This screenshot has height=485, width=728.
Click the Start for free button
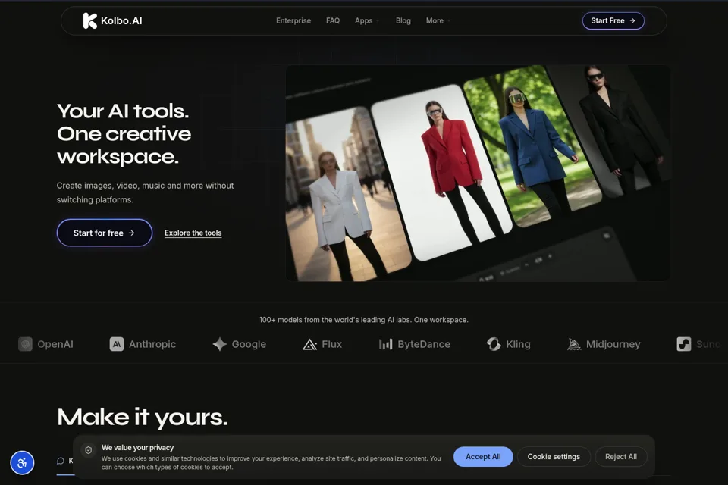(x=105, y=233)
